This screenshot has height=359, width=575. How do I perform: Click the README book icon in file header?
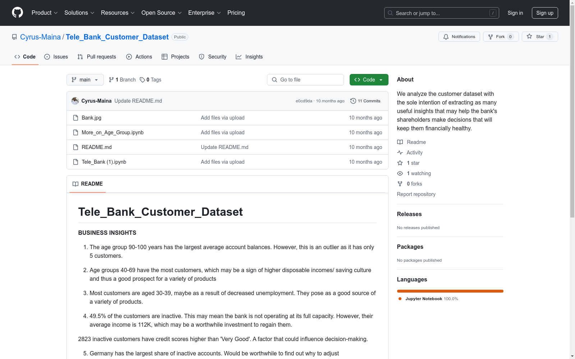tap(75, 184)
